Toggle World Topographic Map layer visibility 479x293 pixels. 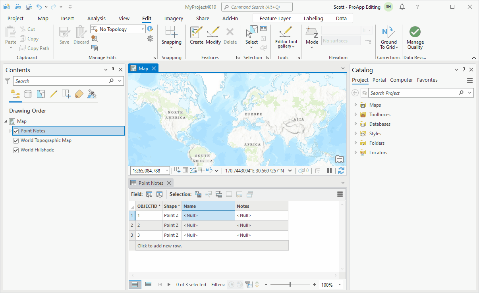coord(16,140)
